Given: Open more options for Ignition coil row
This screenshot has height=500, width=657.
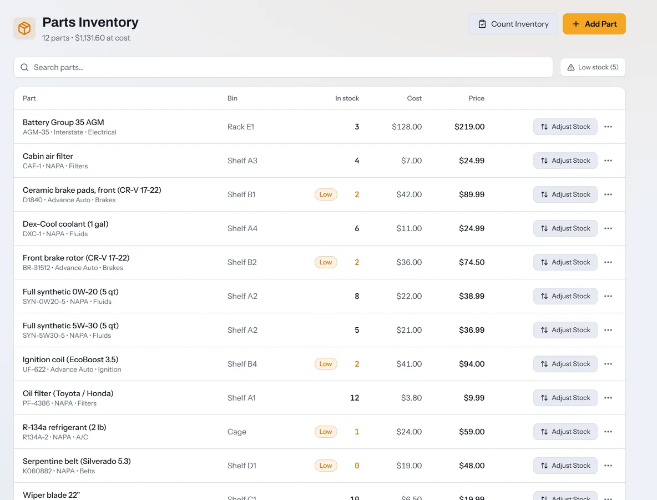Looking at the screenshot, I should 608,364.
